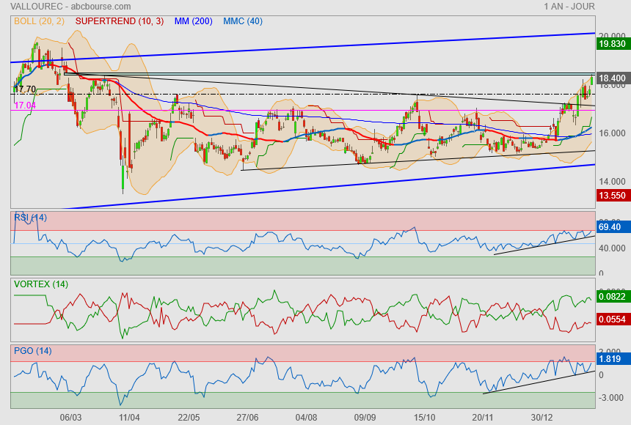Select the blue 69.40 RSI value tag
631x425 pixels.
click(612, 229)
